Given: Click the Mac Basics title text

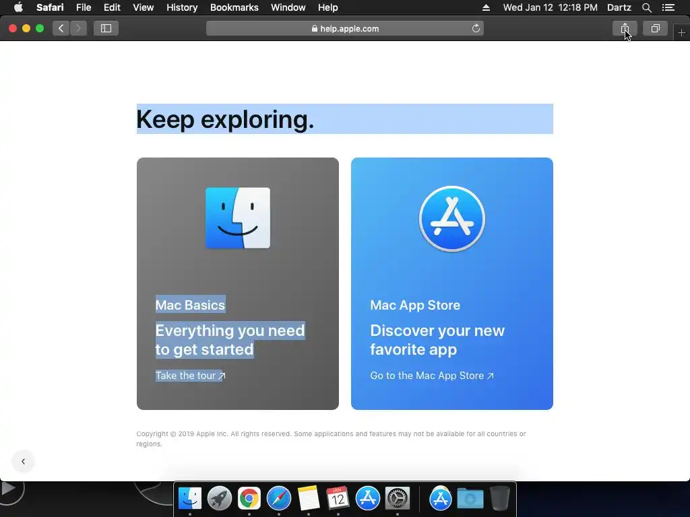Looking at the screenshot, I should (x=190, y=305).
